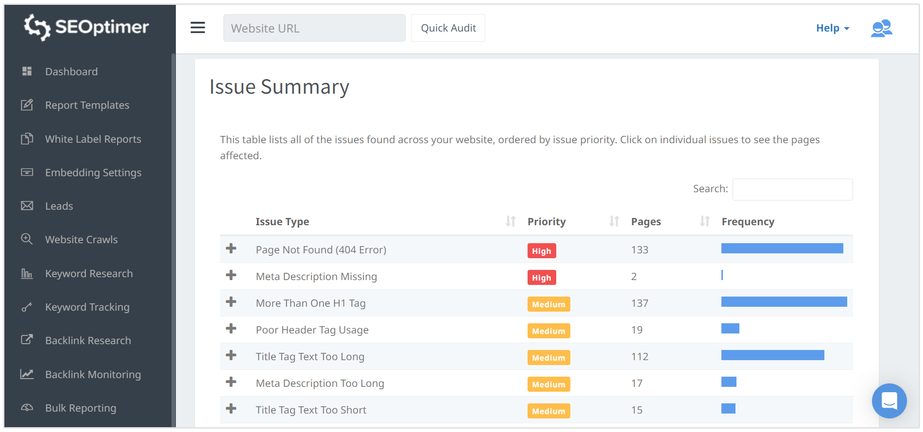This screenshot has width=923, height=432.
Task: Open the Help dropdown menu
Action: 832,28
